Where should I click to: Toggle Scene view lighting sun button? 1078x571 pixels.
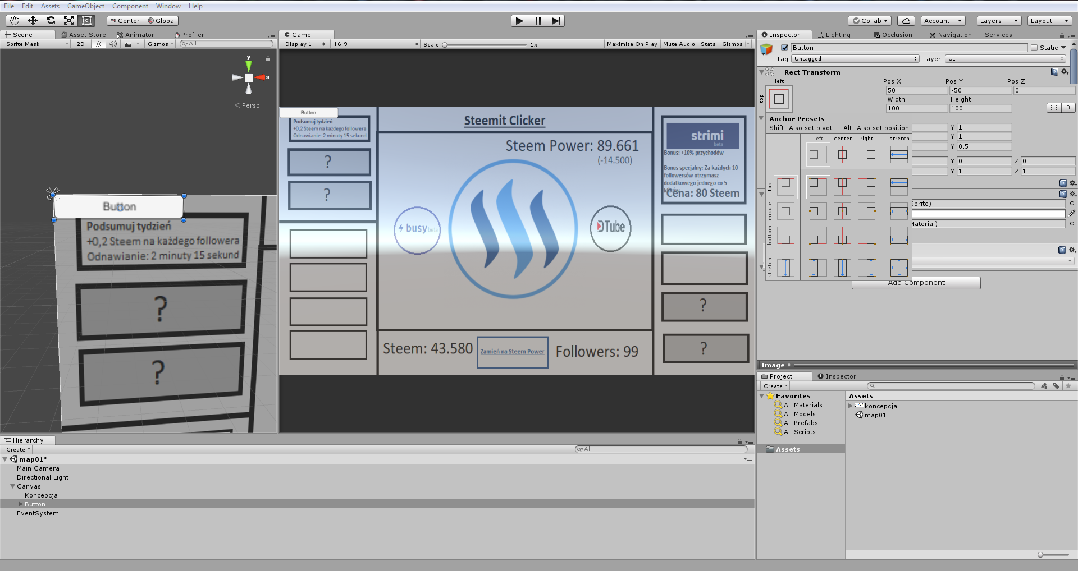(98, 44)
